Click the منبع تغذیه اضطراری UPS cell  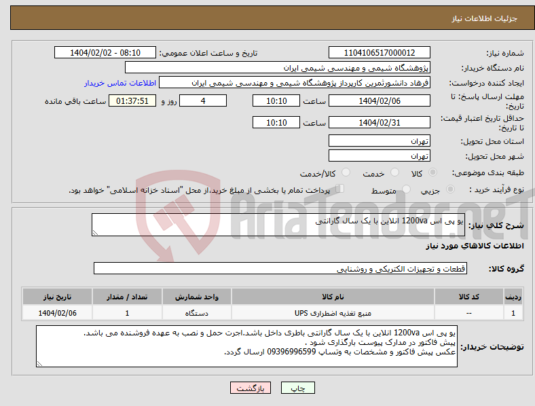click(x=333, y=312)
